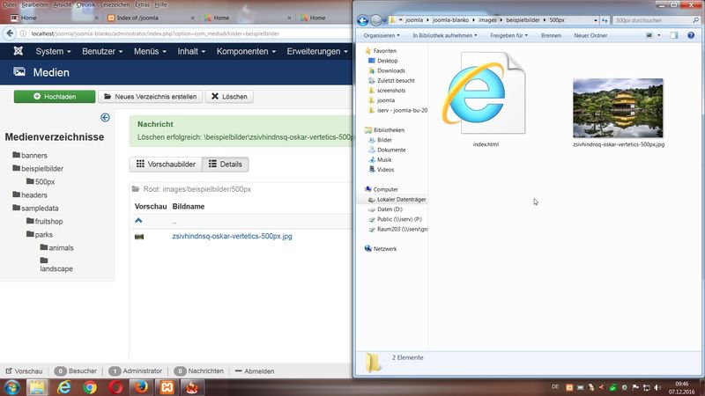The width and height of the screenshot is (705, 396).
Task: Click Brennen in Explorer toolbar
Action: 551,35
